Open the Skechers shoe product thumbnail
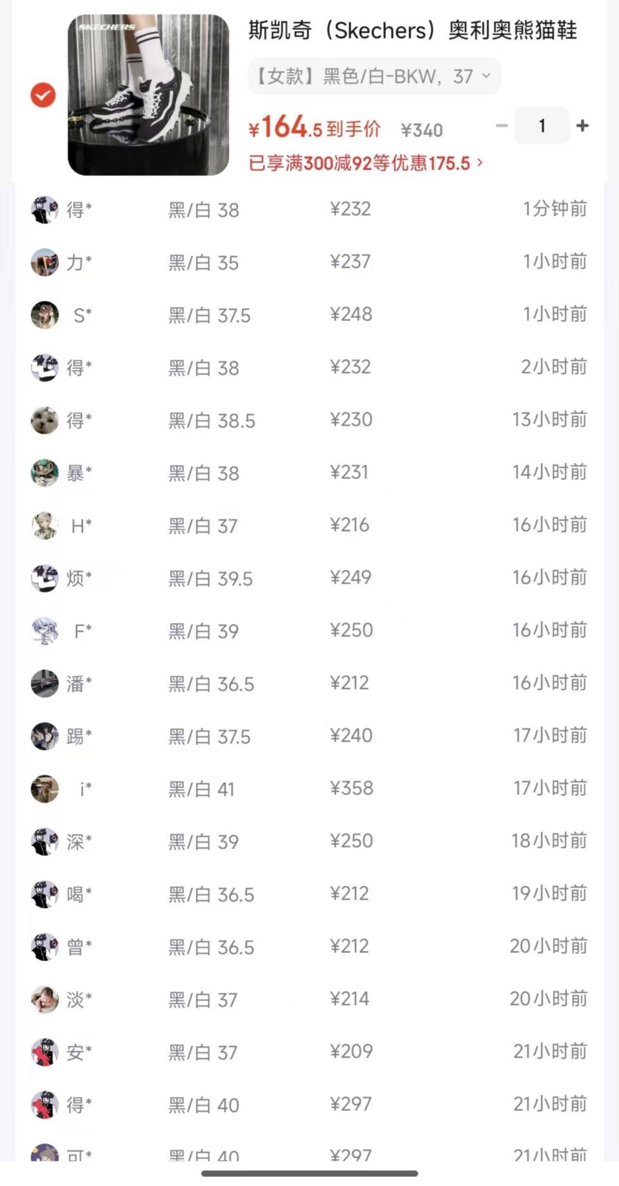Image resolution: width=619 pixels, height=1186 pixels. pos(148,95)
